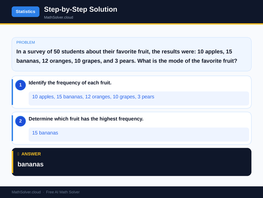Click the blue accent bar on step 1 card
263x198 pixels.
(12, 92)
